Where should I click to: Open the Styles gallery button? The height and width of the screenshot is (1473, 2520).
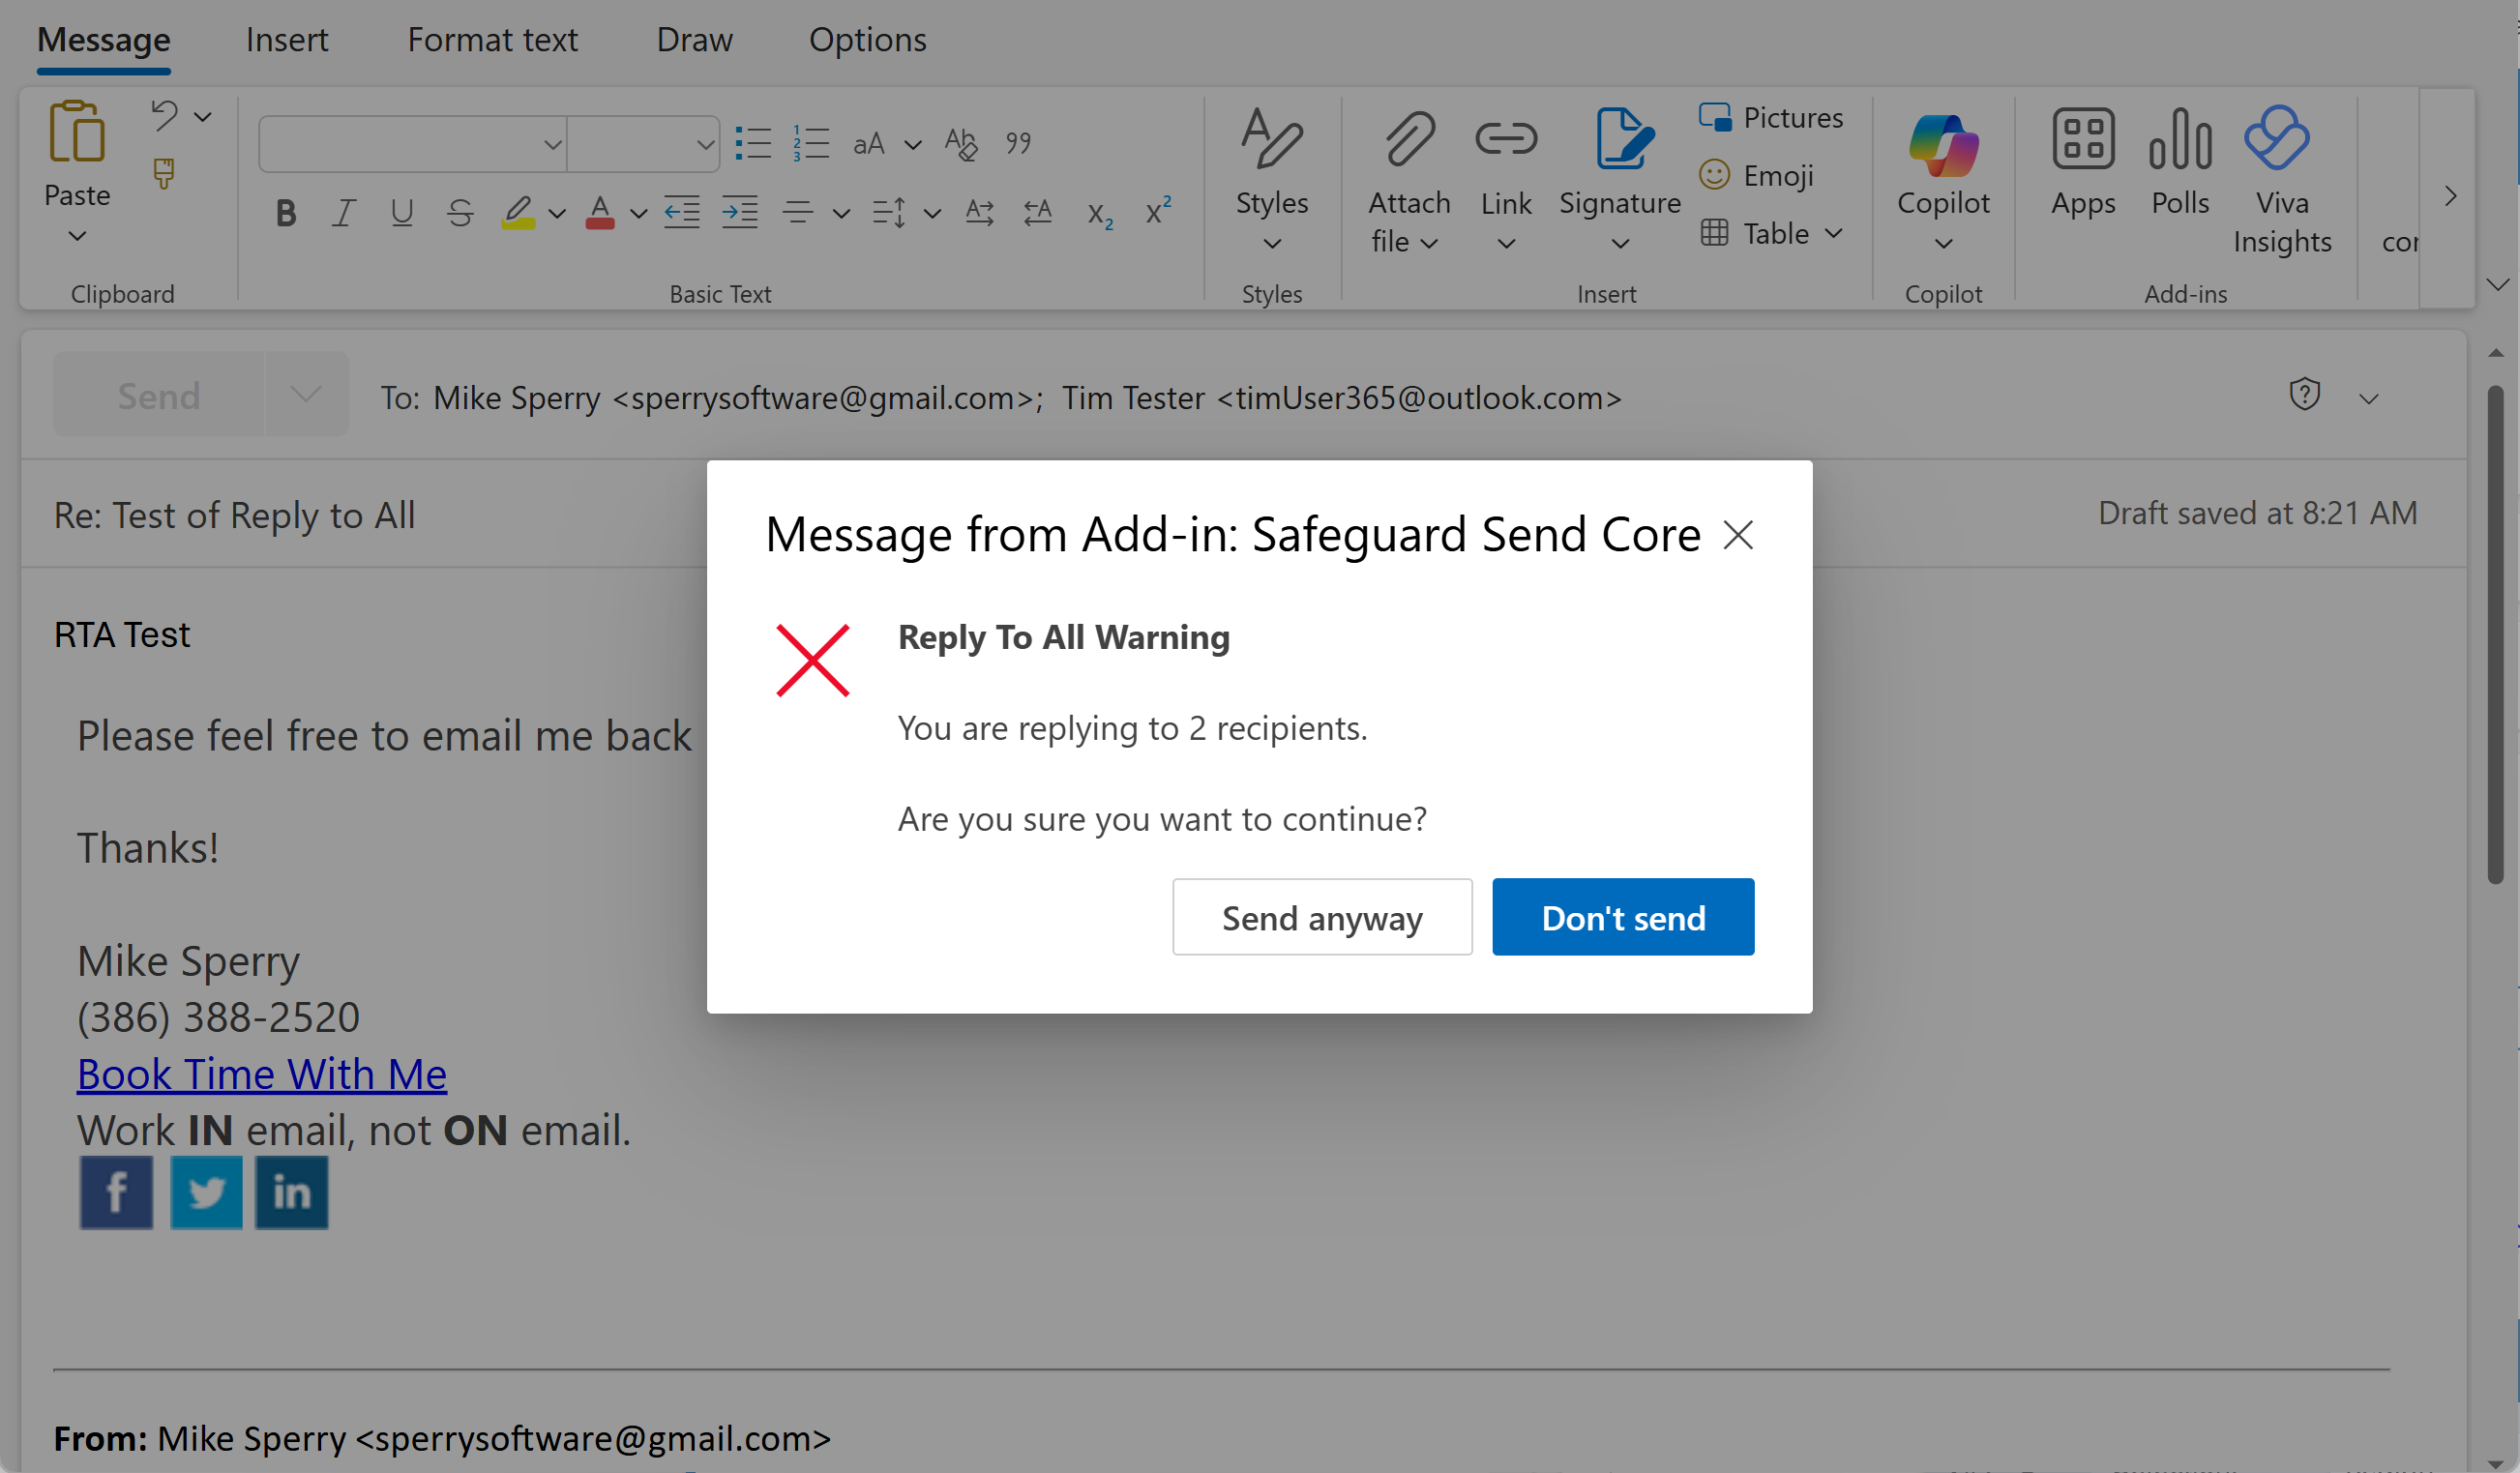click(x=1271, y=180)
